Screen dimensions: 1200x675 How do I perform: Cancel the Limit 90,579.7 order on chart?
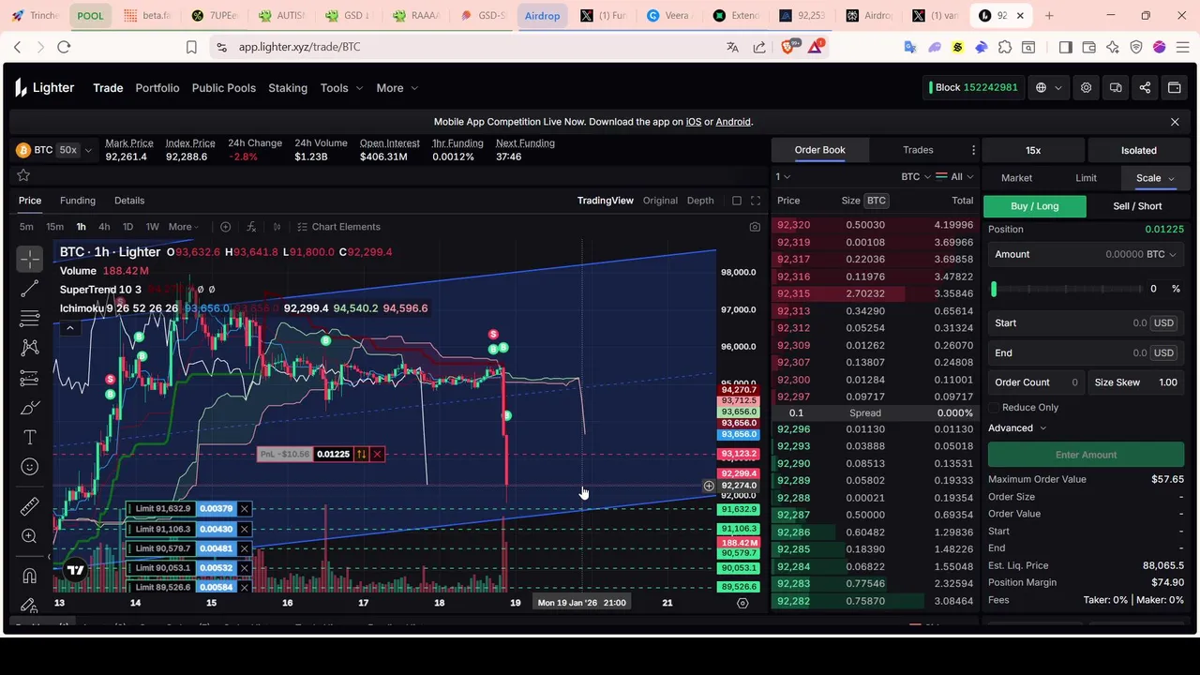click(x=244, y=548)
